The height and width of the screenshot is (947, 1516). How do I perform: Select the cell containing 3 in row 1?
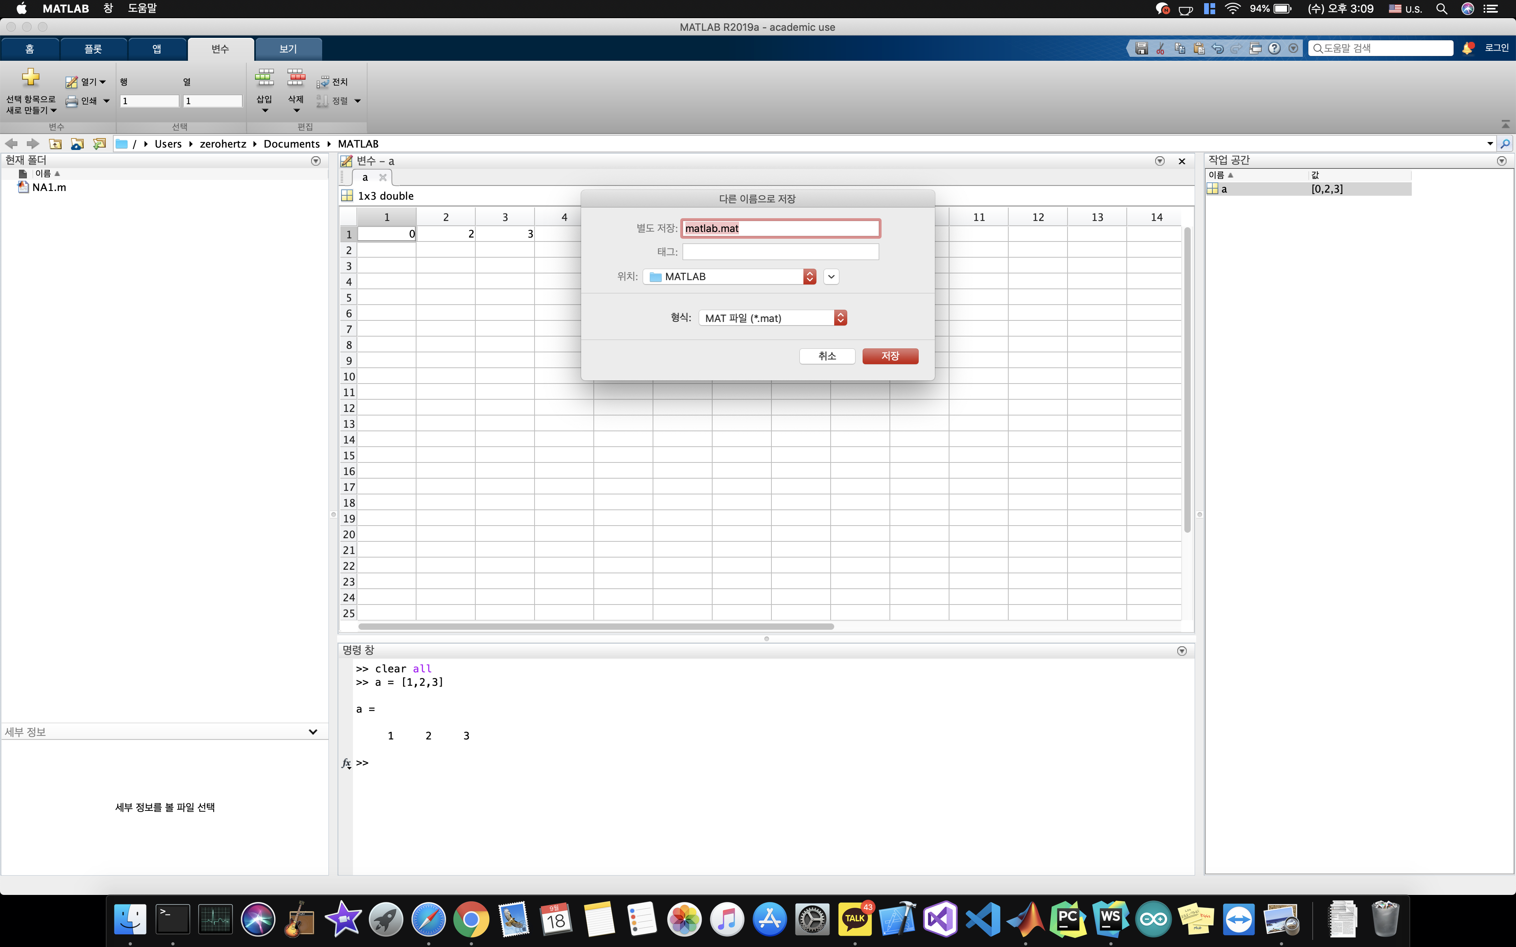click(505, 234)
